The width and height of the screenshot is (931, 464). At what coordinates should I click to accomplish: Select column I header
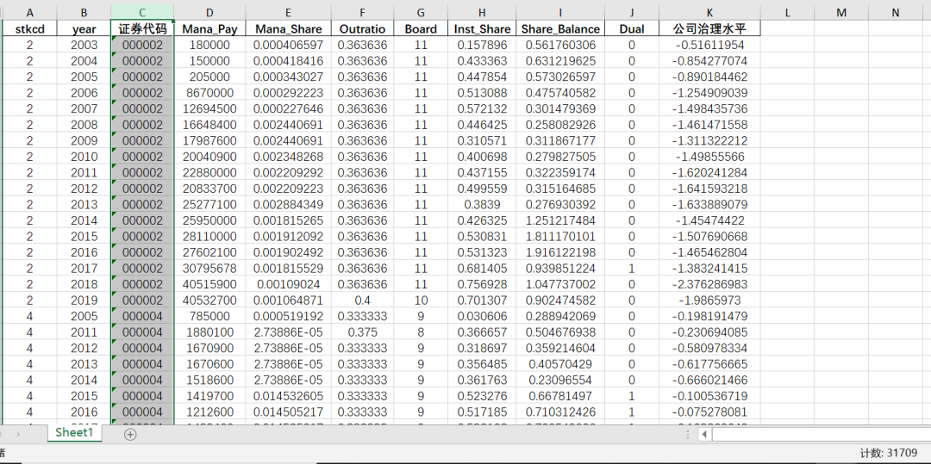coord(560,12)
